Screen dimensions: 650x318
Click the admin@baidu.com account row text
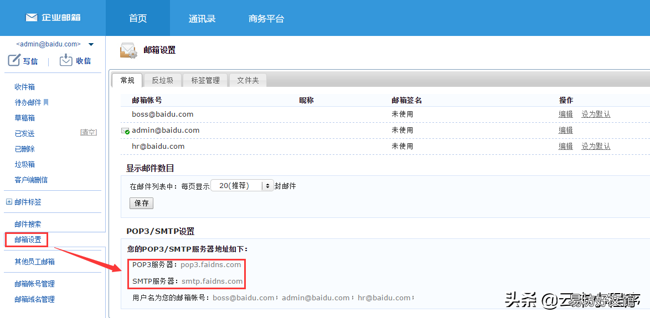pyautogui.click(x=166, y=130)
